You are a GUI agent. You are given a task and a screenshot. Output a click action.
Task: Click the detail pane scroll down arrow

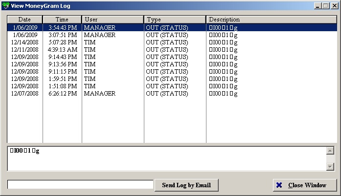(x=330, y=167)
